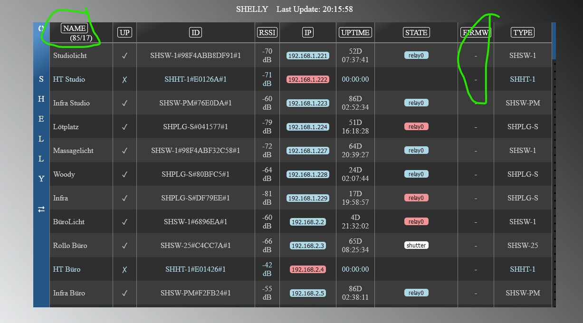Sort table by NAME column header
This screenshot has height=323, width=583.
74,28
